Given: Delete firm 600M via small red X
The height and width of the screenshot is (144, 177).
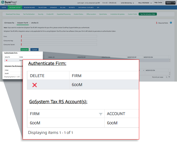Looking at the screenshot, I should point(7,60).
